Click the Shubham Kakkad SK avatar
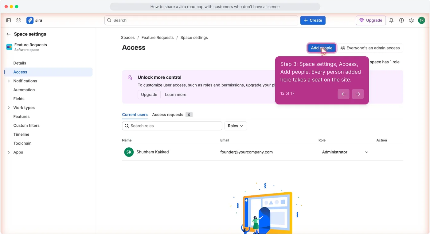The width and height of the screenshot is (430, 234). pos(129,152)
